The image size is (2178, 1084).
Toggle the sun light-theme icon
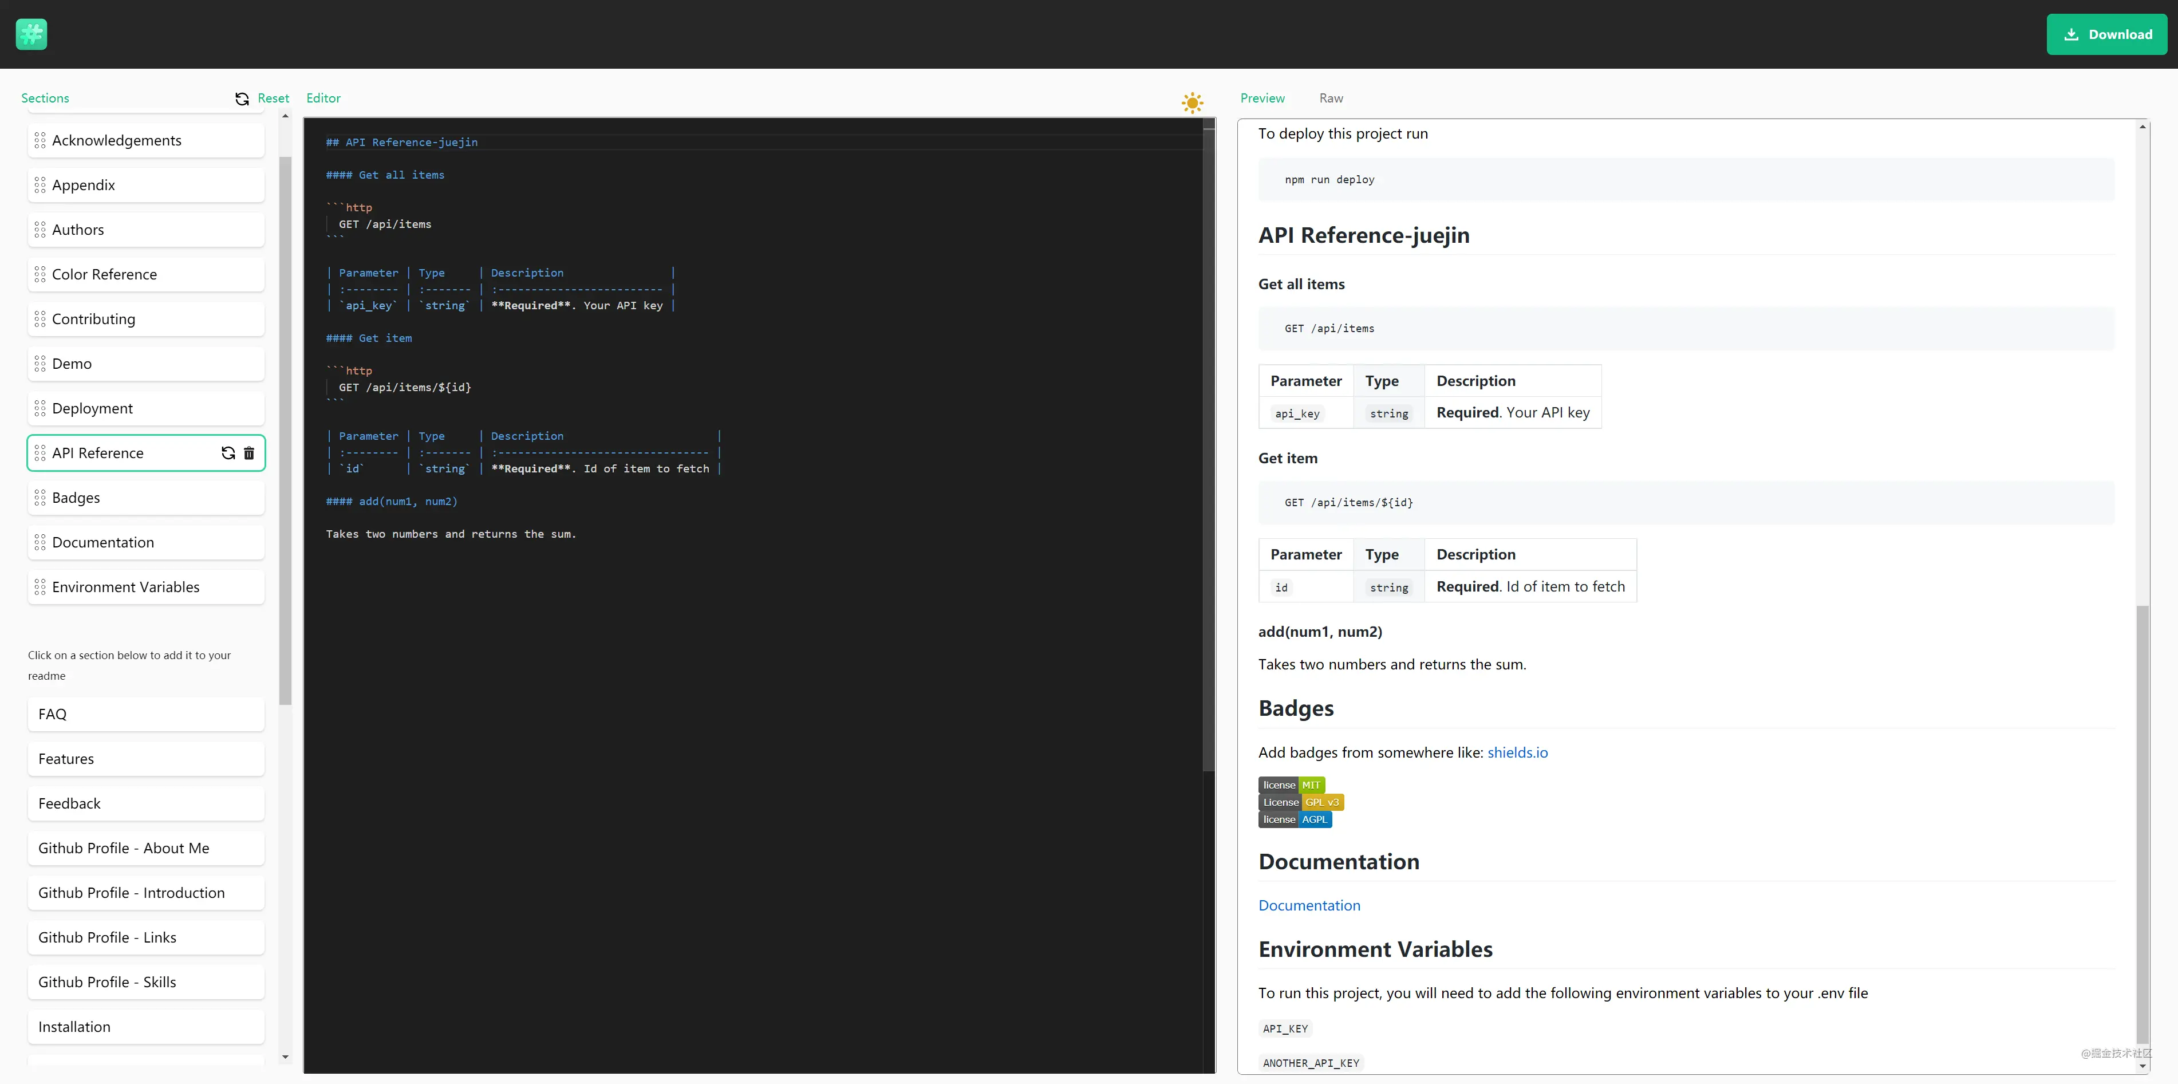click(x=1192, y=103)
